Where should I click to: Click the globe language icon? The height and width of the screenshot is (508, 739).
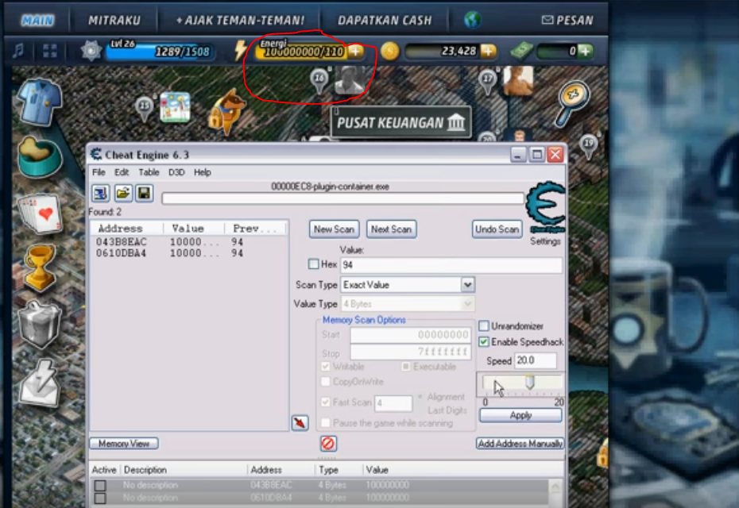point(473,20)
